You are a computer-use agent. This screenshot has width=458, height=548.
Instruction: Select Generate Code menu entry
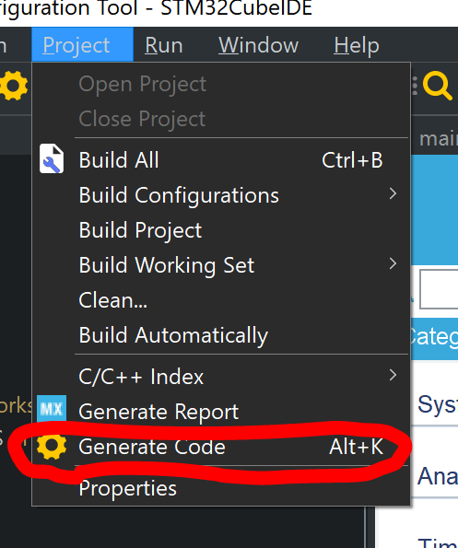coord(220,447)
